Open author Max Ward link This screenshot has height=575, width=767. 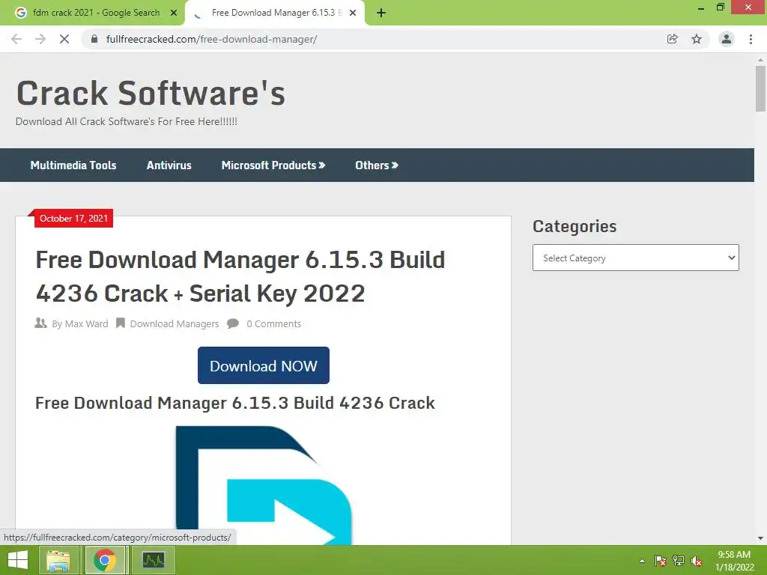[x=87, y=323]
